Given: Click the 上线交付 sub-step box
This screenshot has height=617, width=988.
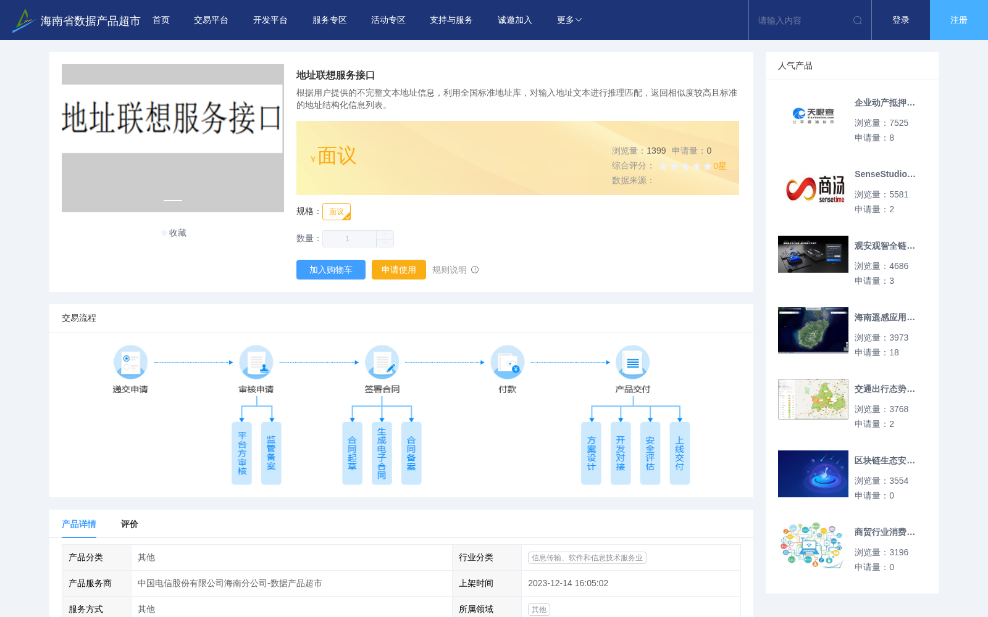Looking at the screenshot, I should coord(679,453).
